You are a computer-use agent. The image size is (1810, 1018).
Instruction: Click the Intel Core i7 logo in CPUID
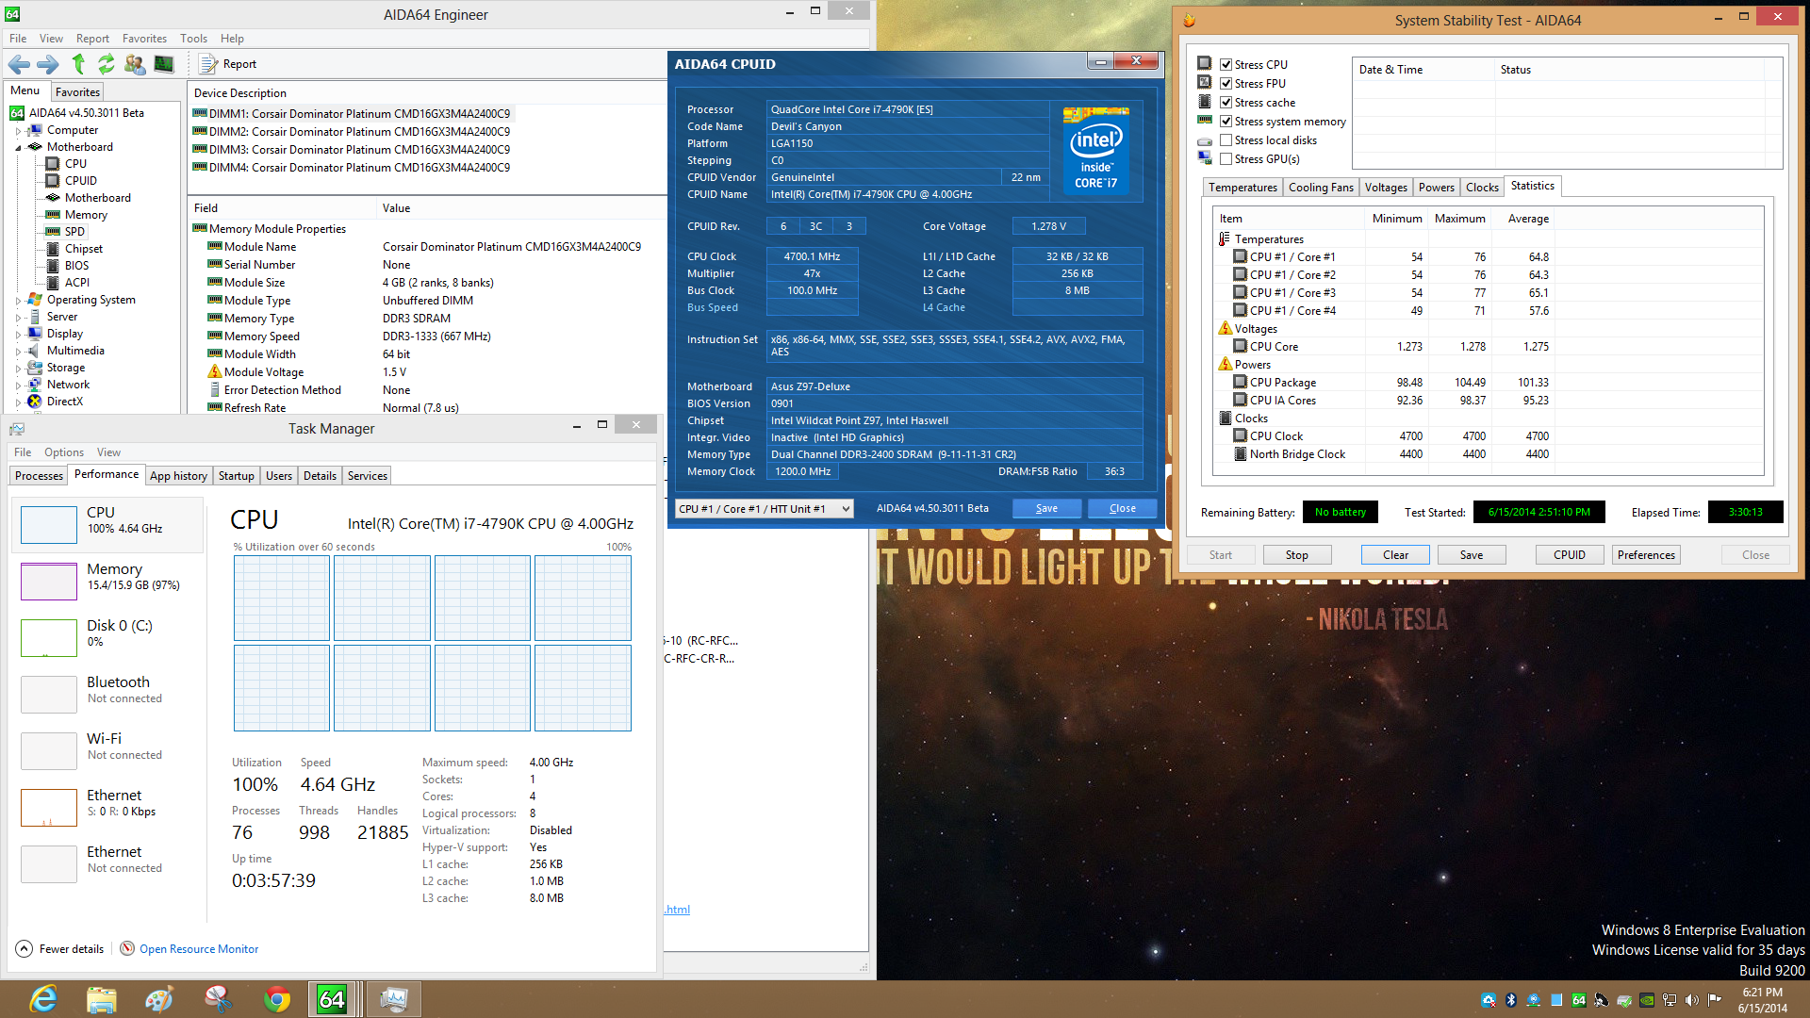pyautogui.click(x=1095, y=151)
